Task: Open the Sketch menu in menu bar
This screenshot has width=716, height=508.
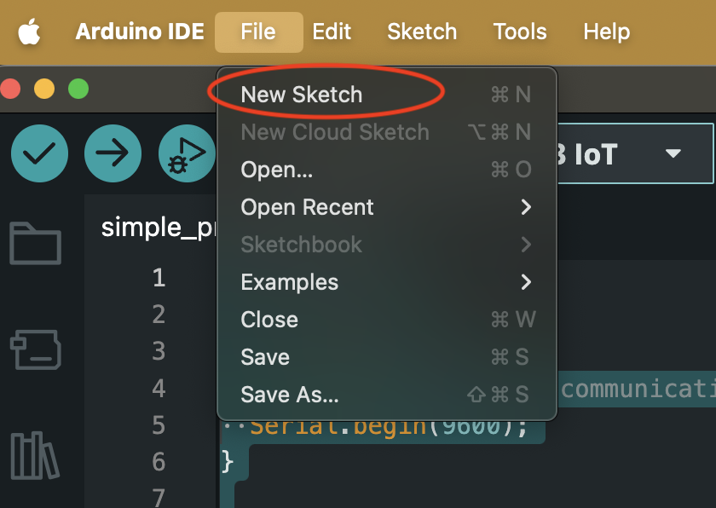Action: click(422, 32)
